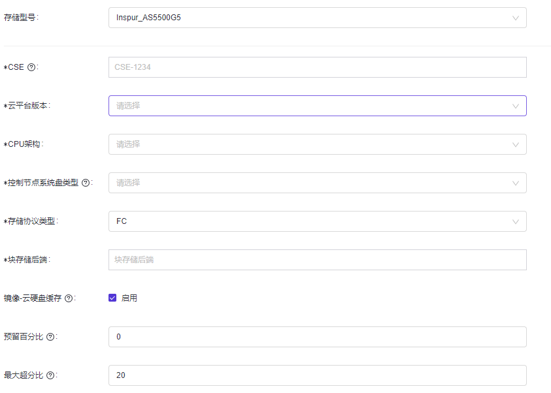Click the help icon next to 最大超分比
551x393 pixels.
point(50,375)
